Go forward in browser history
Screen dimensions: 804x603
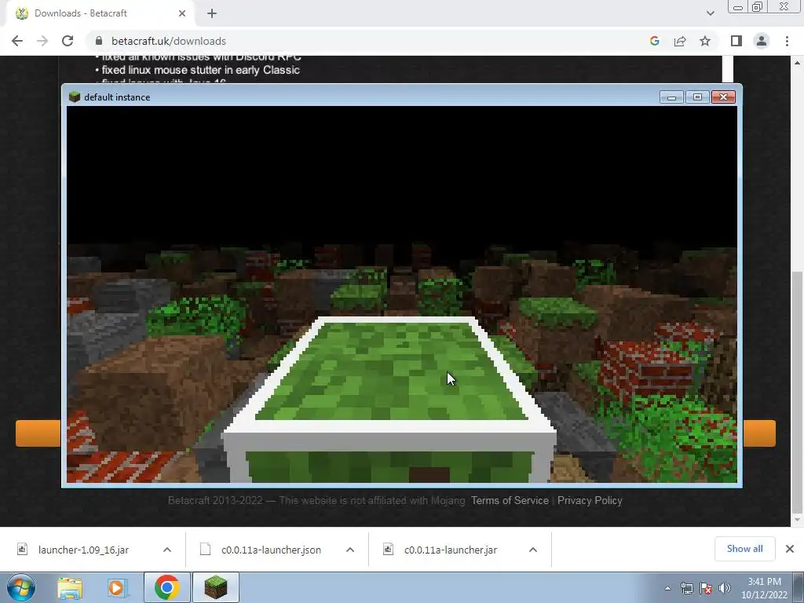(42, 41)
